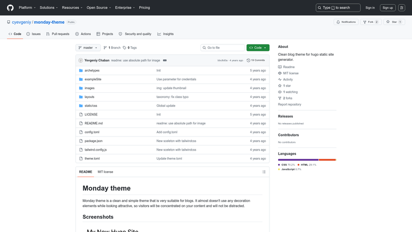Click the Notifications button
This screenshot has width=412, height=232.
tap(346, 22)
